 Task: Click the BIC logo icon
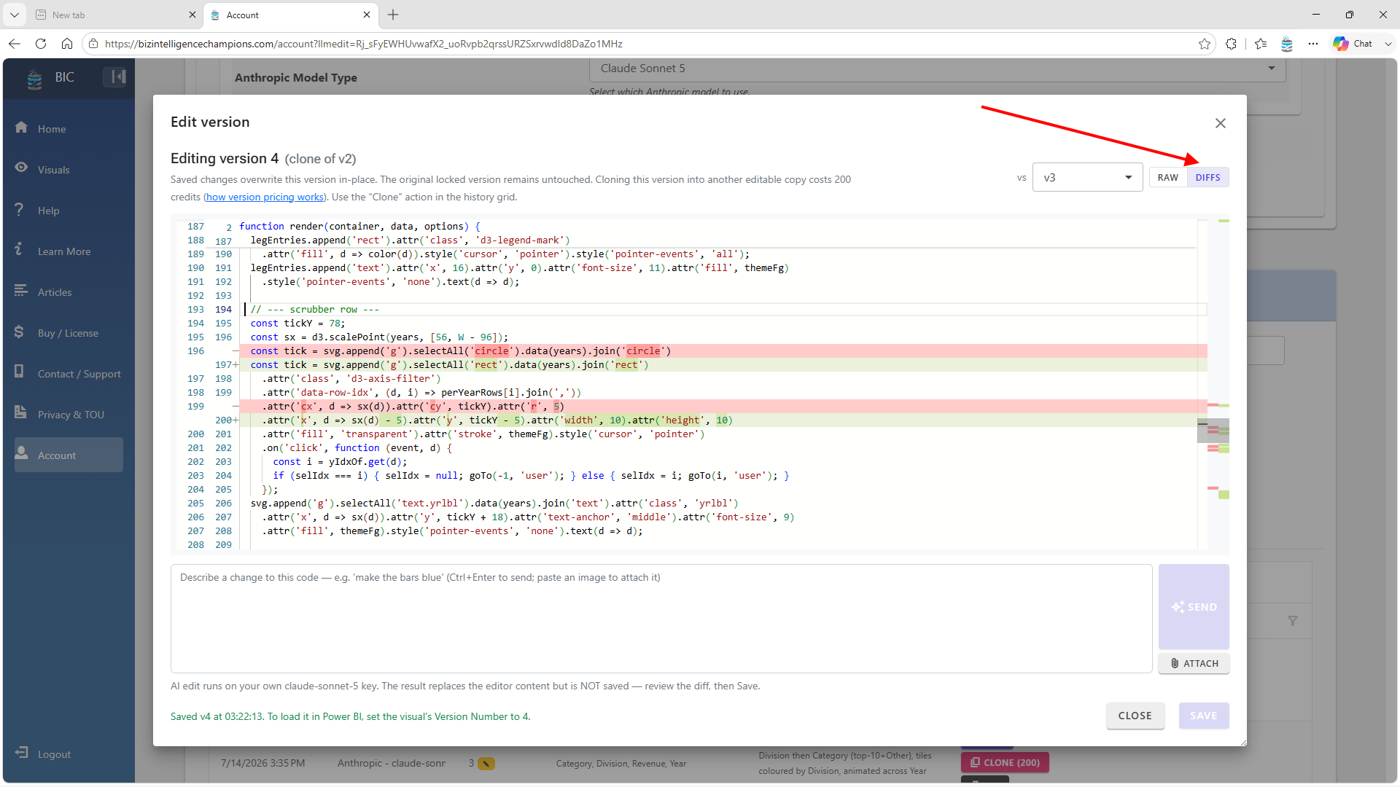point(34,78)
